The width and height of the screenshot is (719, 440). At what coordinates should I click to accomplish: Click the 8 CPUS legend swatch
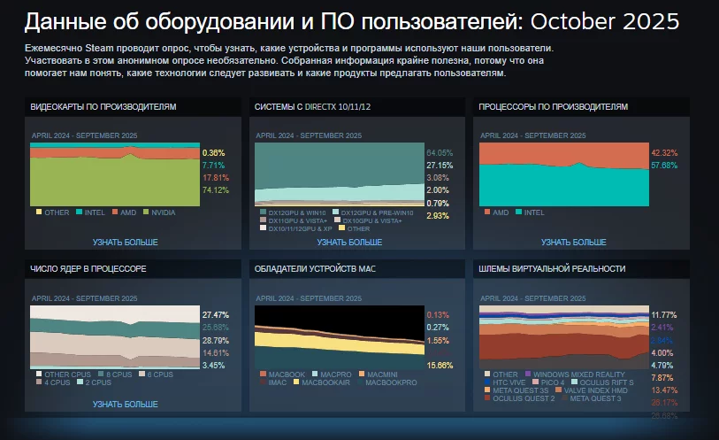pos(101,374)
